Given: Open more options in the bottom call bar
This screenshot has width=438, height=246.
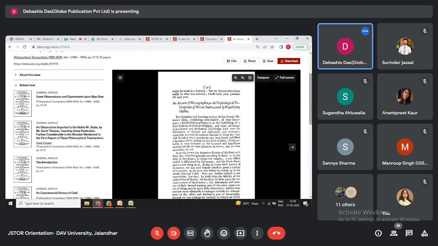Looking at the screenshot, I should click(257, 234).
